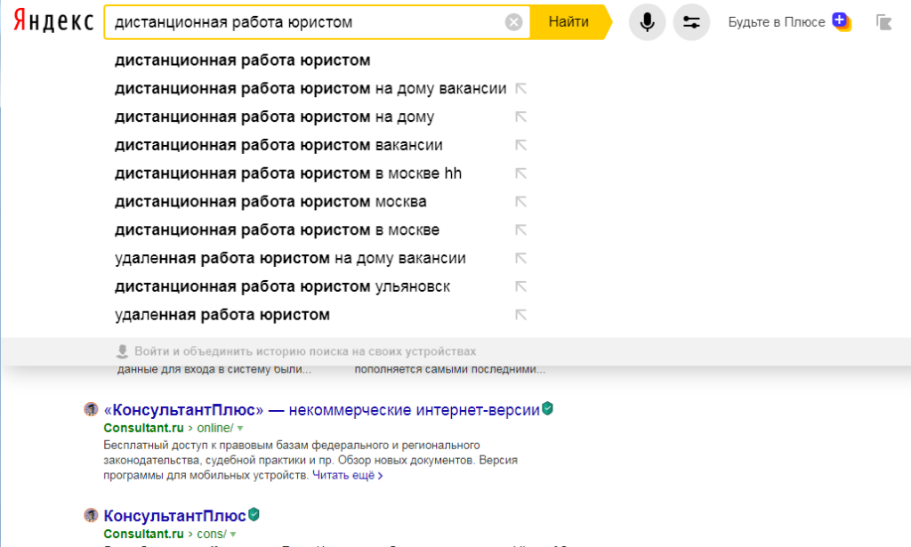Screen dimensions: 911x547
Task: Click 'Войти и объединить историю поиска' link
Action: click(x=304, y=351)
